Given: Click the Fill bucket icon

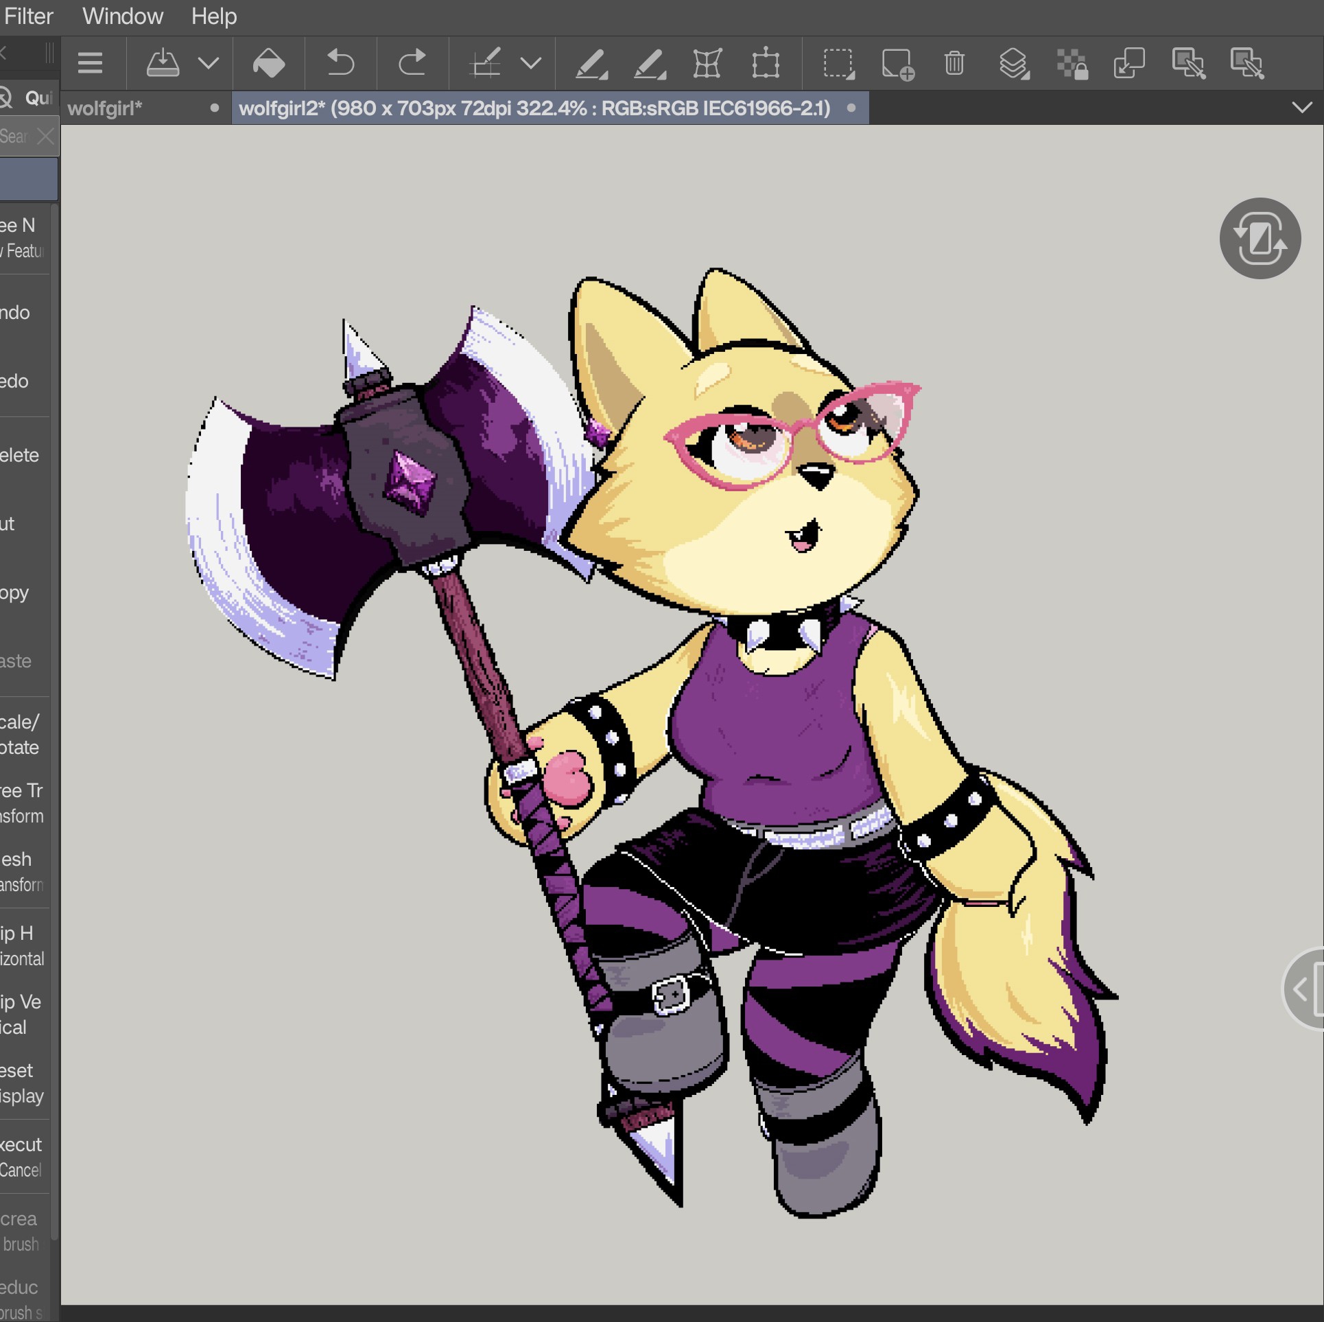Looking at the screenshot, I should [268, 64].
